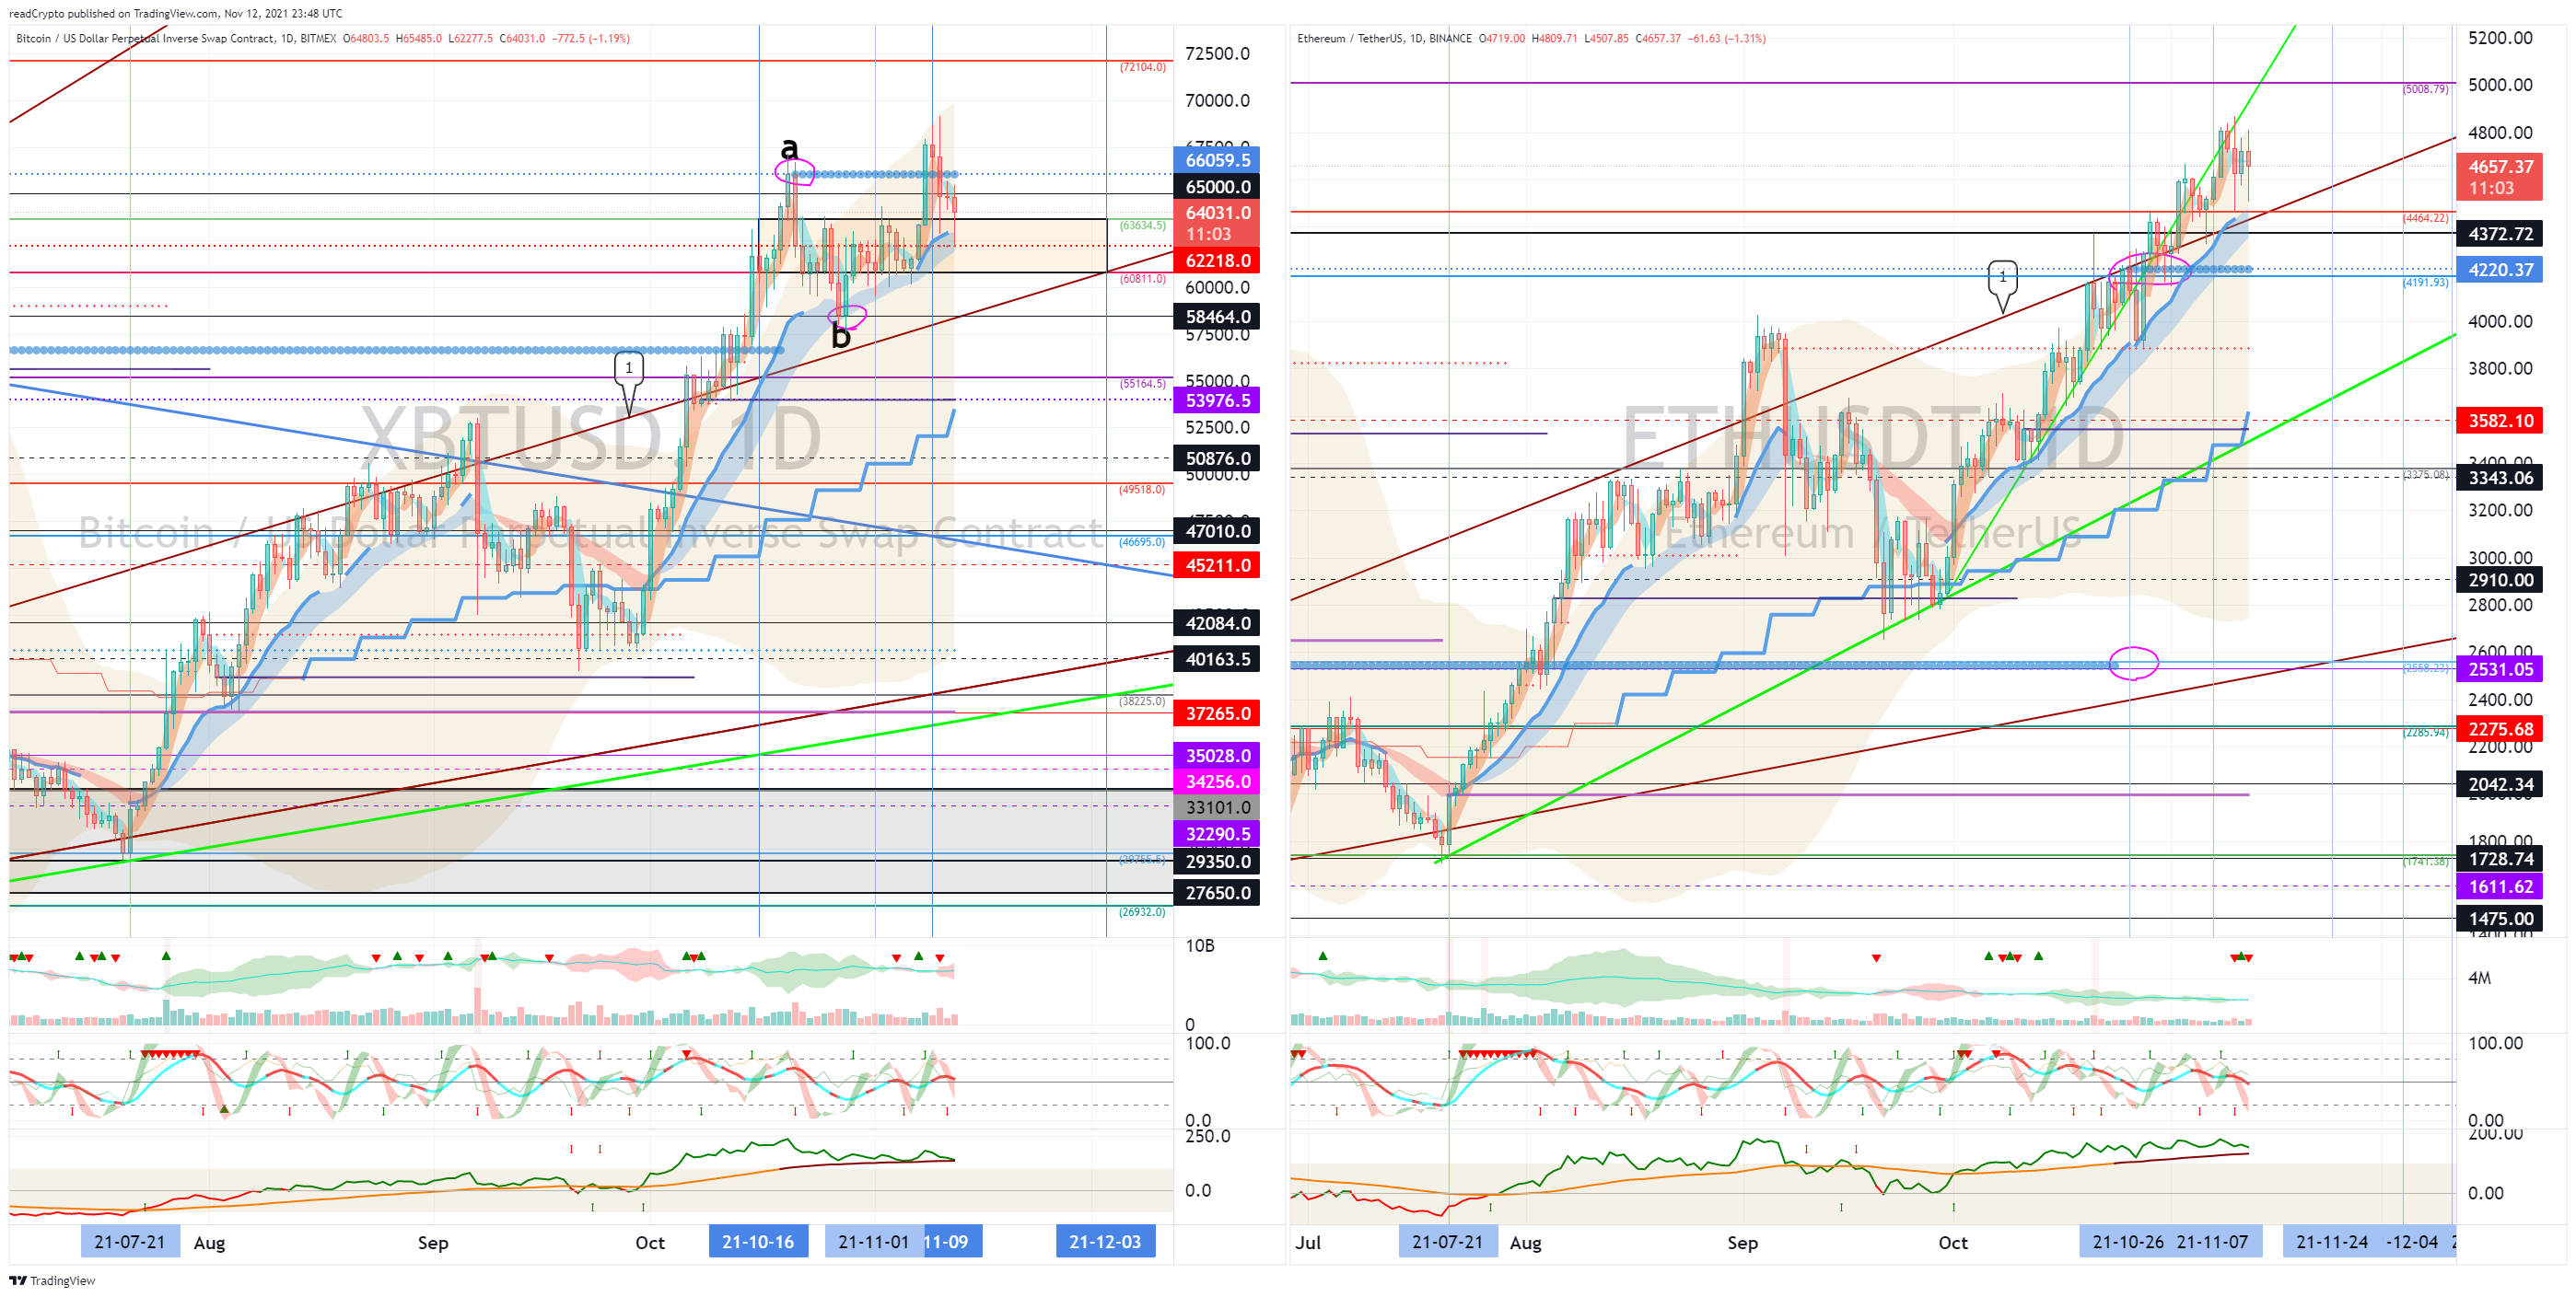Viewport: 2576px width, 1297px height.
Task: Select the 1475.00 price label
Action: 2499,919
